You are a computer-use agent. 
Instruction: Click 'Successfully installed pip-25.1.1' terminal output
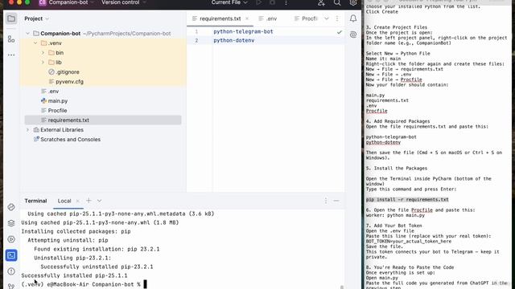[x=74, y=275]
